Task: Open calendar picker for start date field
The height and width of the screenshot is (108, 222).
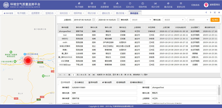Action: click(94, 20)
